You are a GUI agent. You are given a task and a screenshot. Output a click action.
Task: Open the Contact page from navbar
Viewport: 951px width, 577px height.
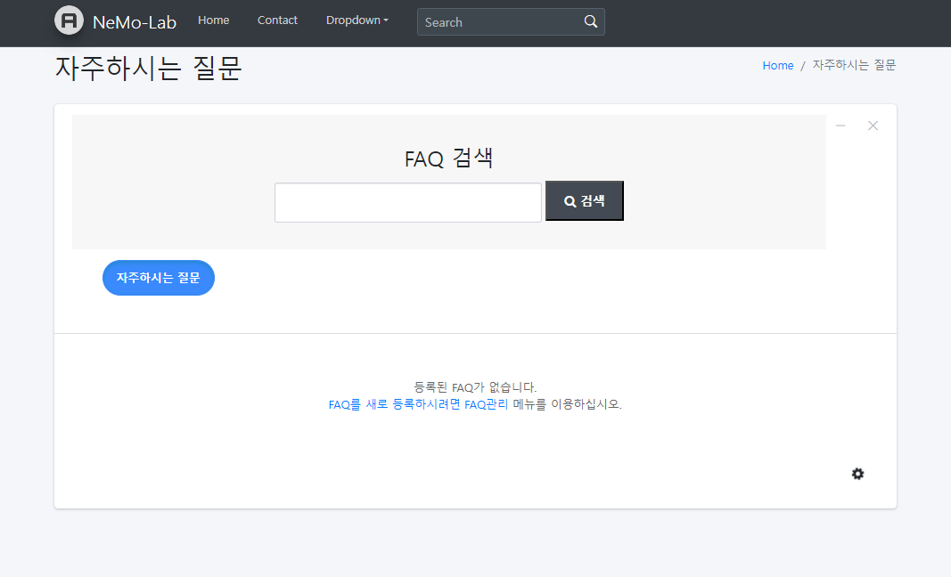point(277,20)
